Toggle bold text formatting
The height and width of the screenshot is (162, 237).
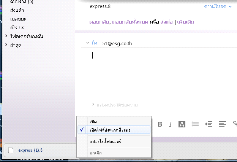click(x=160, y=124)
